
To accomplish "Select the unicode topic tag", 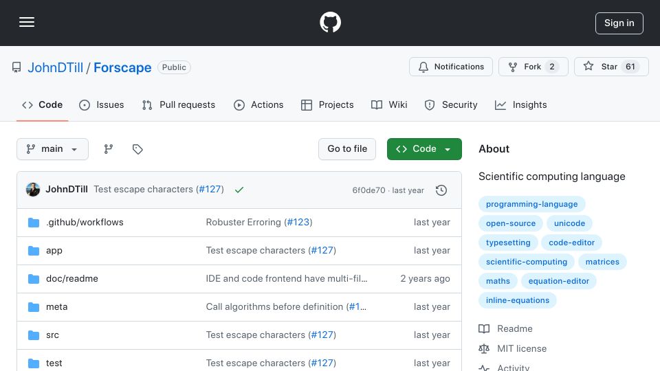I will (x=569, y=223).
